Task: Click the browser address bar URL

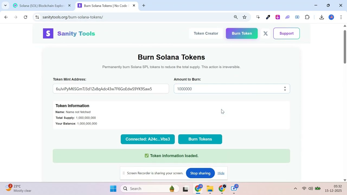Action: (x=73, y=17)
